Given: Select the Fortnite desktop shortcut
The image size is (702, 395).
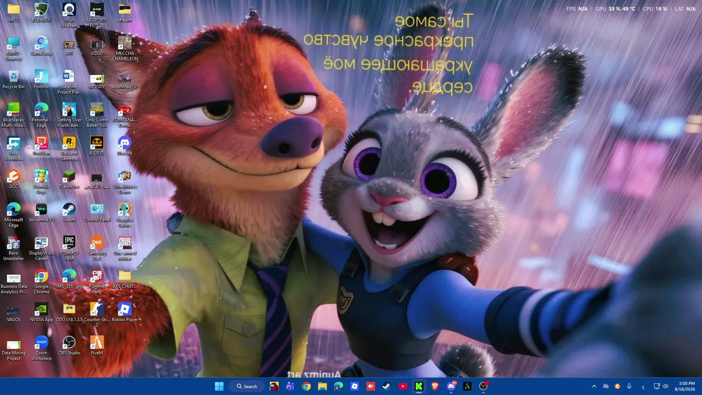Looking at the screenshot, I should click(41, 80).
